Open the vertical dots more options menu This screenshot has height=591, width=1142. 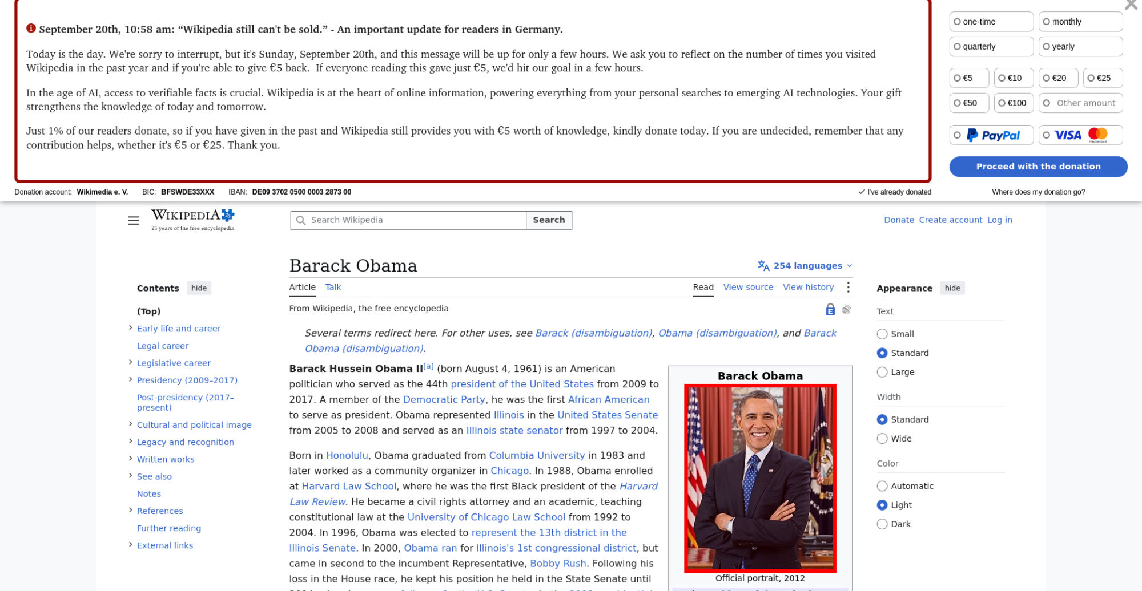click(848, 287)
